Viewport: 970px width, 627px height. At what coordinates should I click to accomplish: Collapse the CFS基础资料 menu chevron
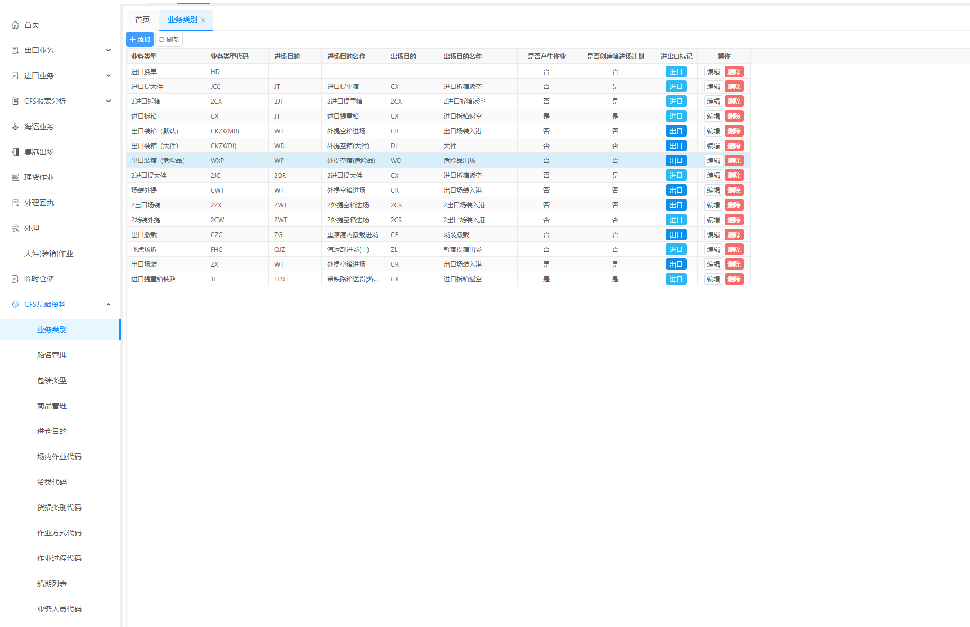[109, 304]
